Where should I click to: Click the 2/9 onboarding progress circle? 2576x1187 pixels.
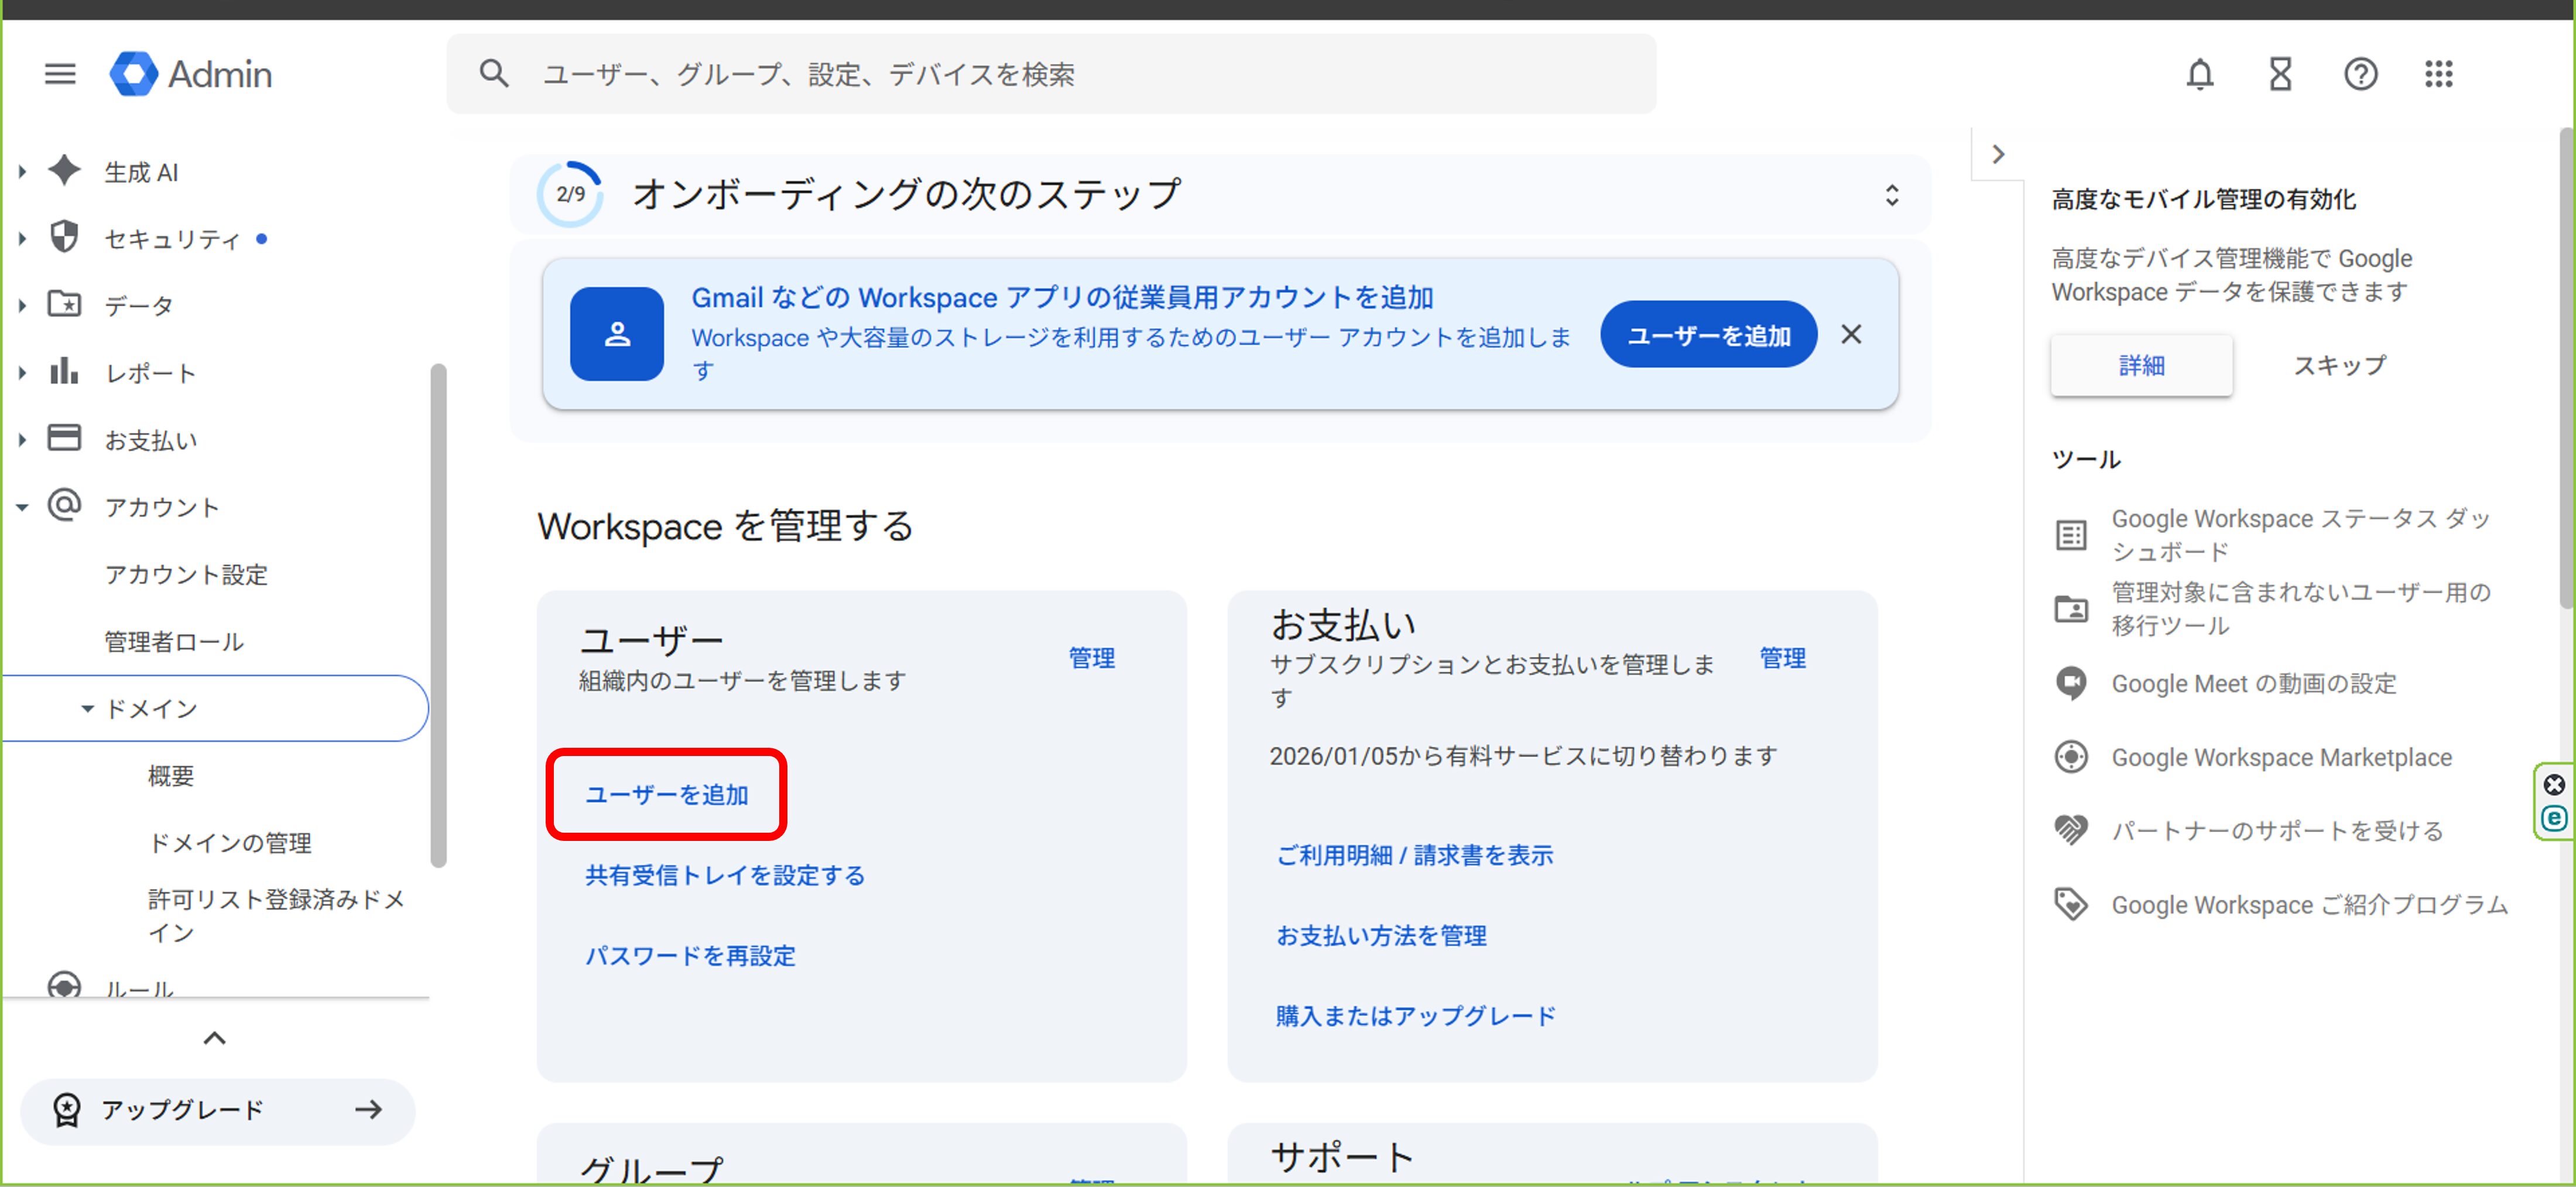click(570, 194)
